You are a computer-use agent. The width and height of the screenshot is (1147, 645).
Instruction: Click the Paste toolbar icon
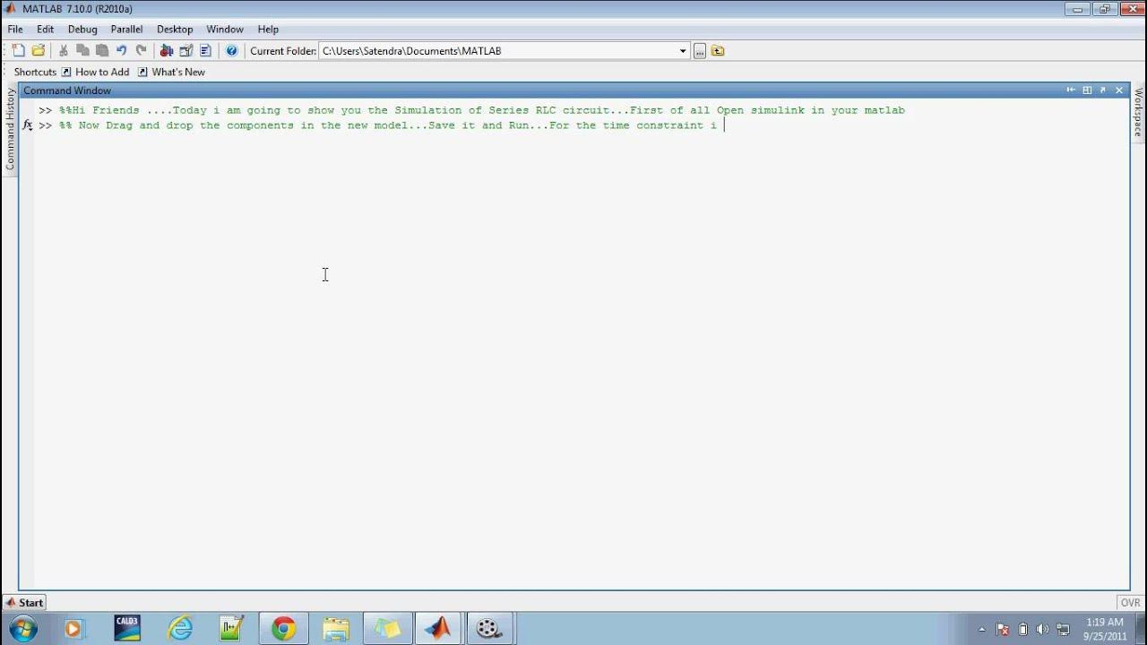(x=102, y=51)
